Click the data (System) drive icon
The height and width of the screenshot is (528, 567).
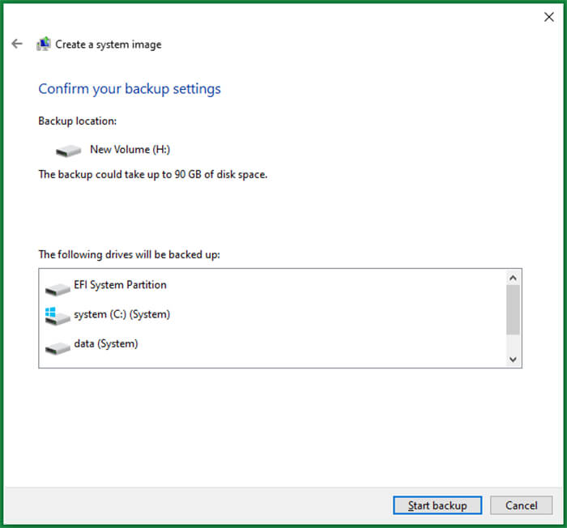(x=58, y=346)
